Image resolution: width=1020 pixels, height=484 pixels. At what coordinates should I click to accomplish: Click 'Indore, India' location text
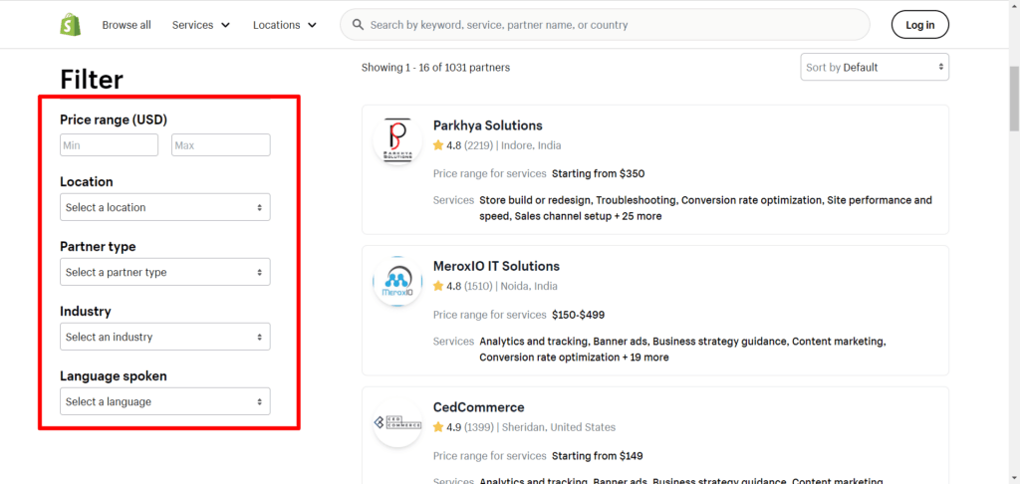pos(531,145)
